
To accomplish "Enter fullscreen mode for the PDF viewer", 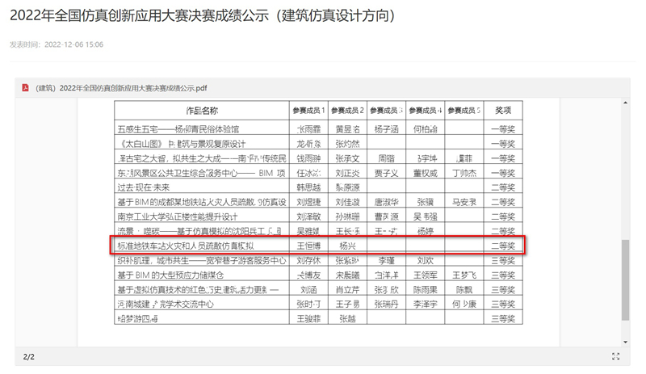I will click(x=616, y=356).
